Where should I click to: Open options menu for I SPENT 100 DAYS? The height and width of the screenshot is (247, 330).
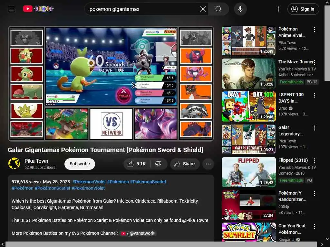pyautogui.click(x=315, y=95)
